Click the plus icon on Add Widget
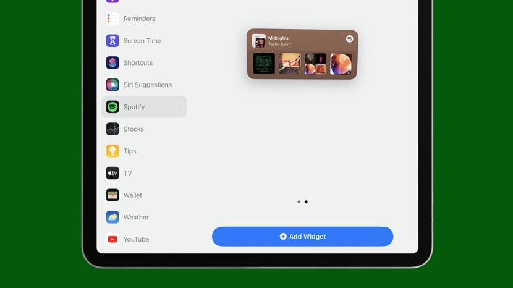 pyautogui.click(x=283, y=236)
